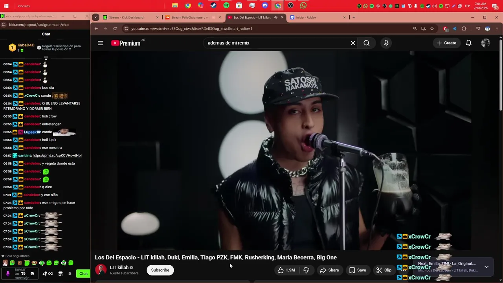Mute the YouTube tab audio icon
This screenshot has width=503, height=283.
click(x=275, y=17)
